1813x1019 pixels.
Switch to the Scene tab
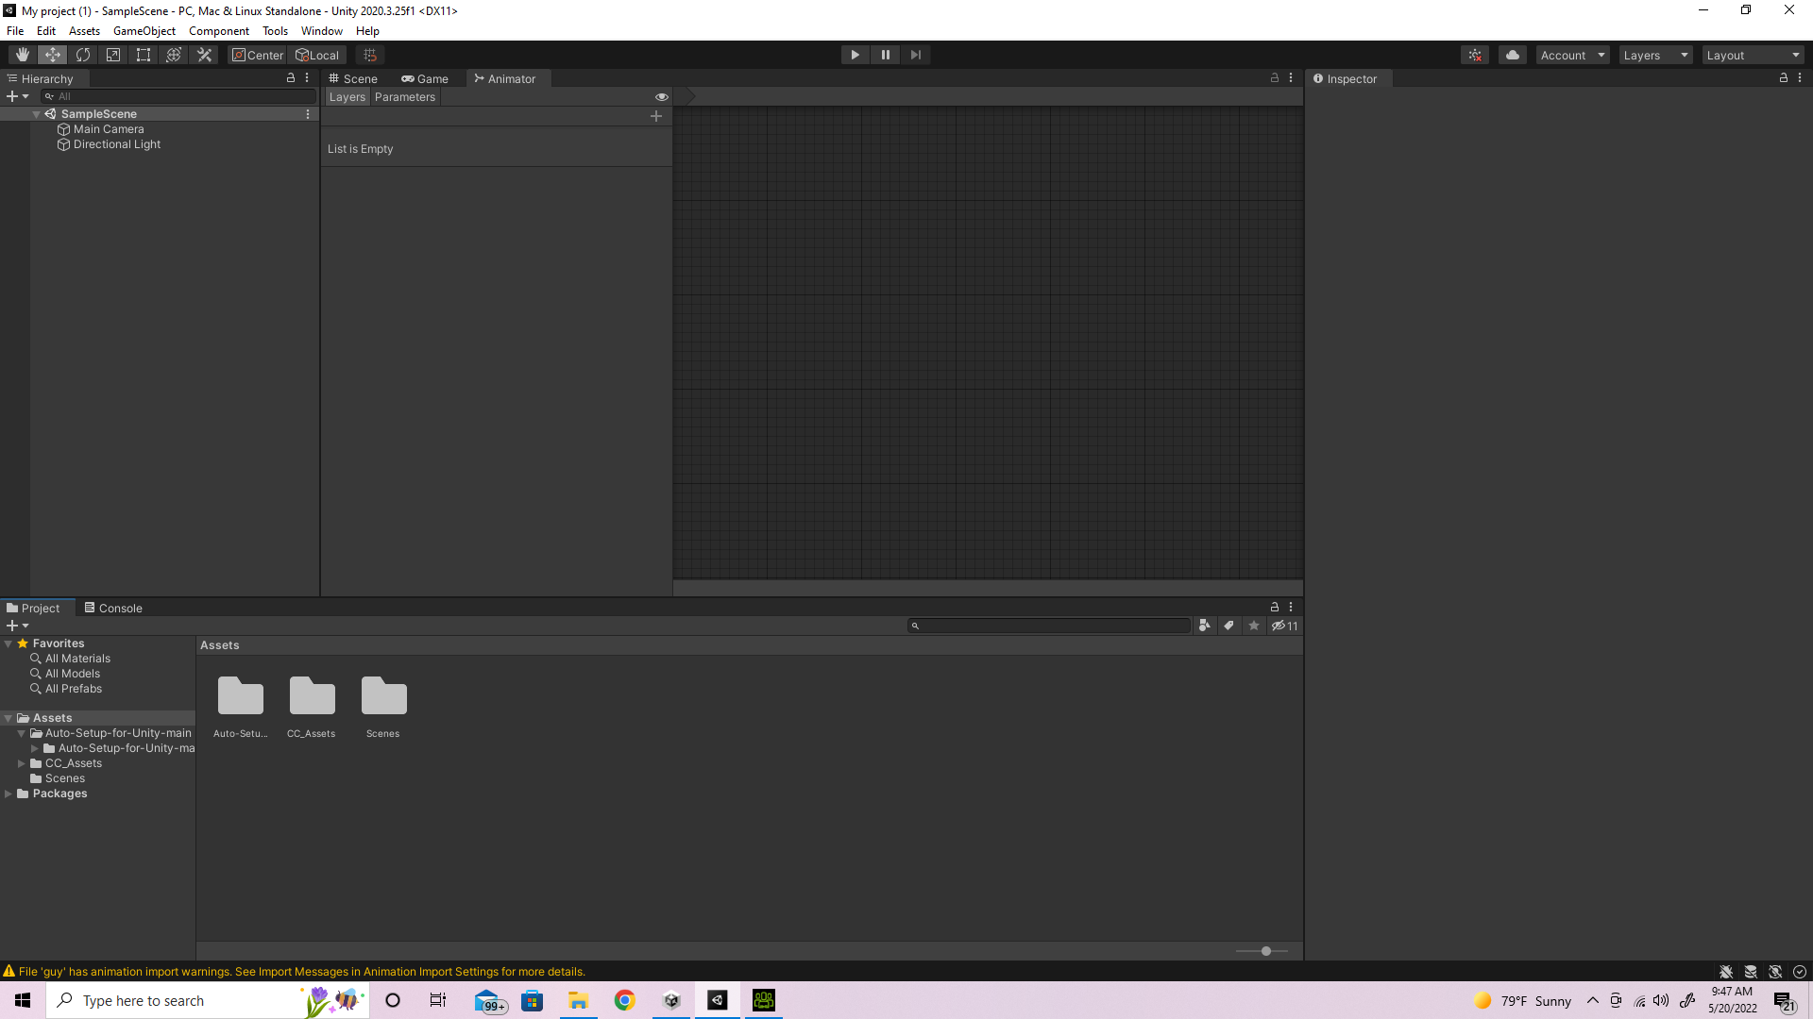353,79
